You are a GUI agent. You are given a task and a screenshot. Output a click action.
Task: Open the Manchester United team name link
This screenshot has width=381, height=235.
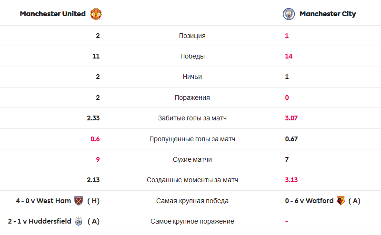[53, 14]
